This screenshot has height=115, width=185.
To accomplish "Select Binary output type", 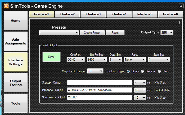I will pyautogui.click(x=128, y=71).
